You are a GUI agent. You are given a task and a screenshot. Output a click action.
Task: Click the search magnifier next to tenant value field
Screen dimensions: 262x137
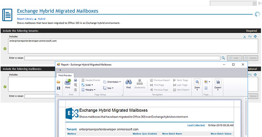pyautogui.click(x=223, y=58)
